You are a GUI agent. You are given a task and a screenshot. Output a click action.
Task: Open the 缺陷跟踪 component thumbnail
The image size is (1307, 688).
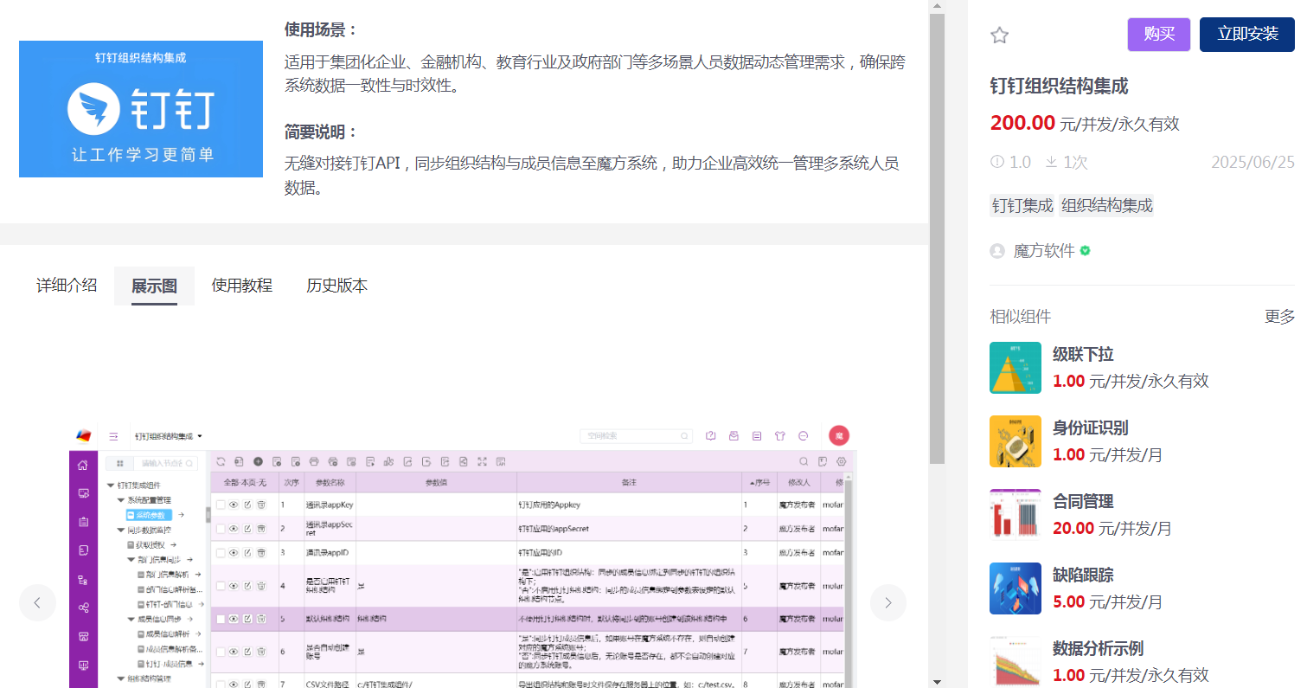tap(1015, 588)
